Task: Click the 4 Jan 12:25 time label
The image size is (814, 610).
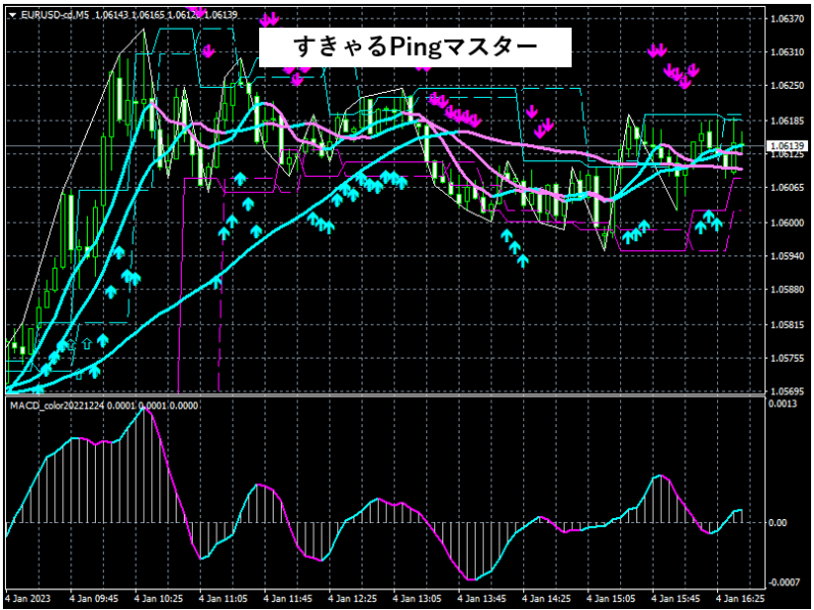Action: (353, 598)
